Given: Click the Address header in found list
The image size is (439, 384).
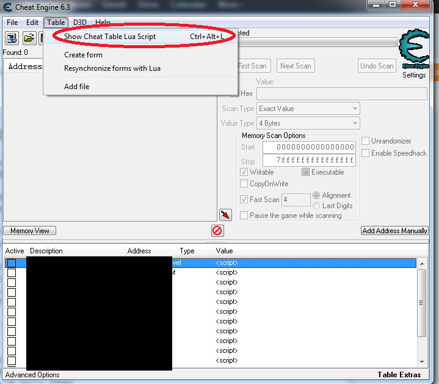Looking at the screenshot, I should [x=24, y=67].
